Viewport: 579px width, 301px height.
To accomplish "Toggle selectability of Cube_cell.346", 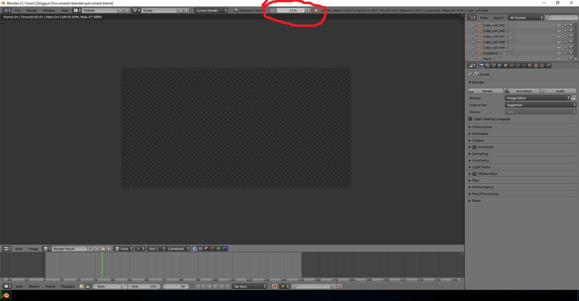I will pyautogui.click(x=565, y=31).
